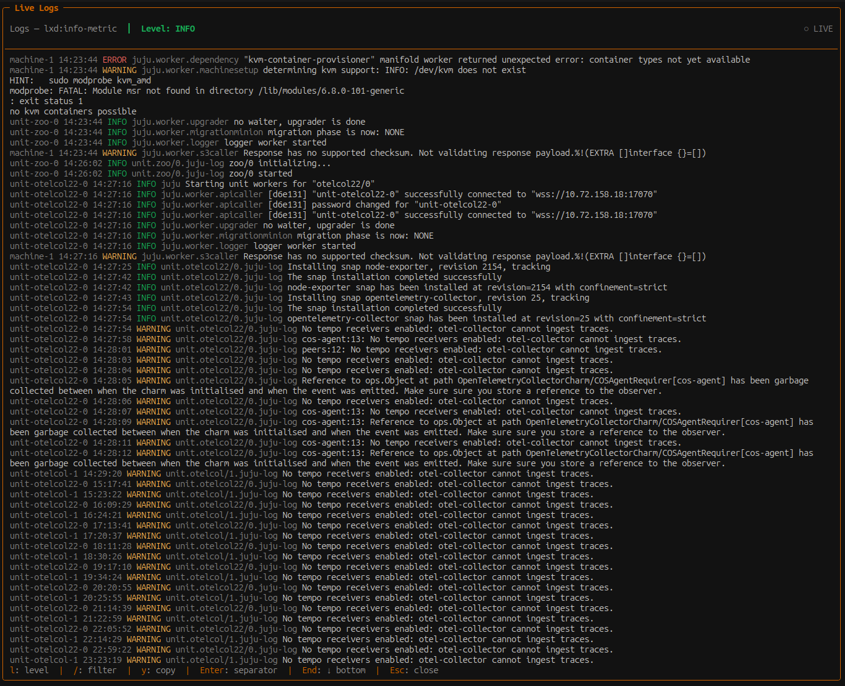The image size is (845, 686).
Task: Open the Level: INFO selector
Action: [168, 29]
